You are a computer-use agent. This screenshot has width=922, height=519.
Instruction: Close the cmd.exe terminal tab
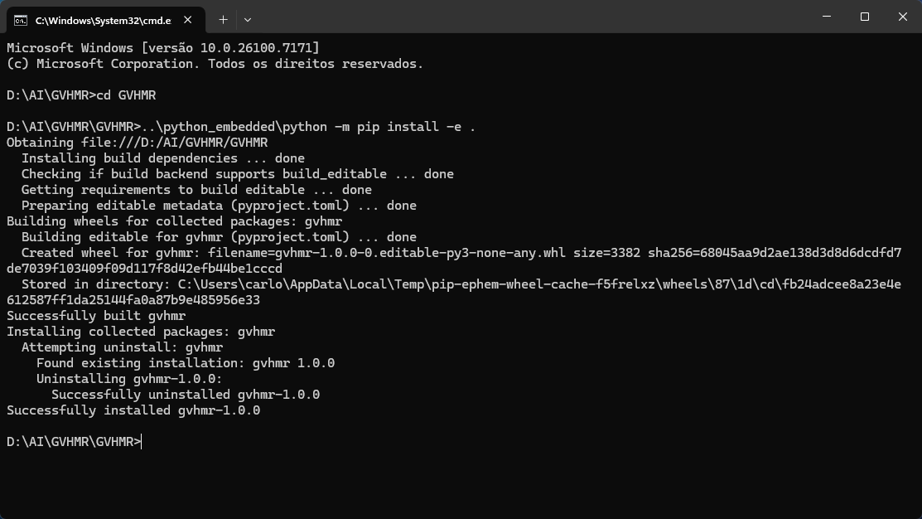[x=190, y=20]
